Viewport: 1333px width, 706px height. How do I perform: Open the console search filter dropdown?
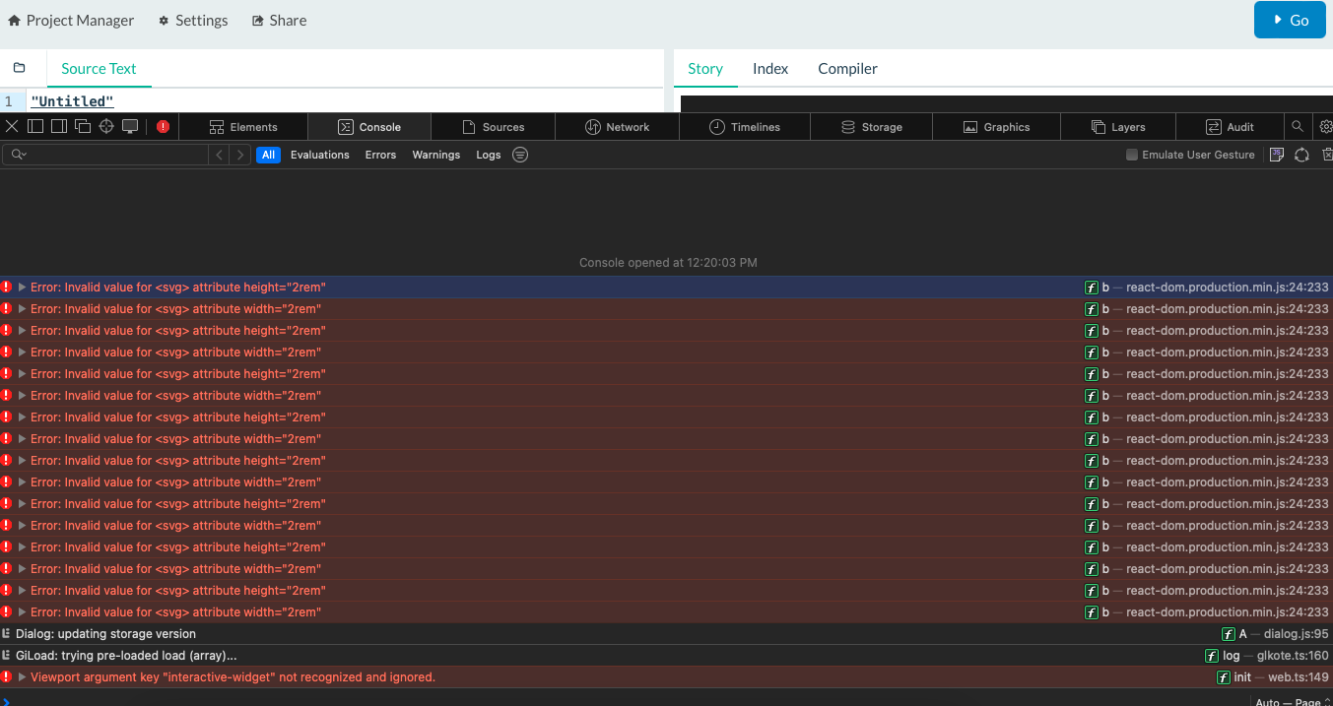(19, 155)
